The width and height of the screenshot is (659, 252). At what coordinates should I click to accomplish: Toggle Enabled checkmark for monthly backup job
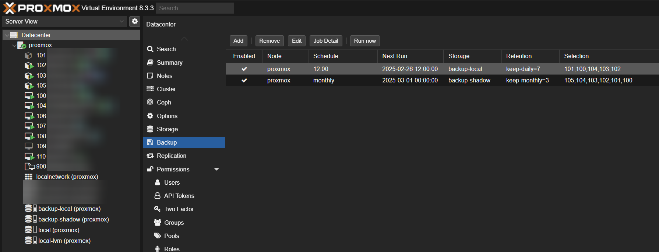click(244, 80)
